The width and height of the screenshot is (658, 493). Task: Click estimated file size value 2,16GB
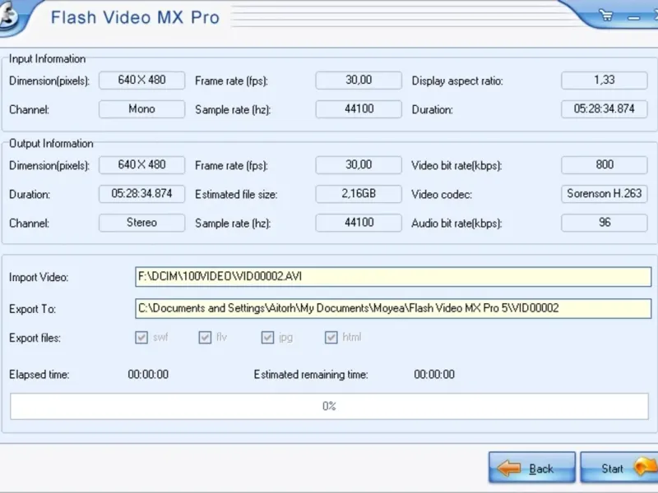pyautogui.click(x=359, y=194)
